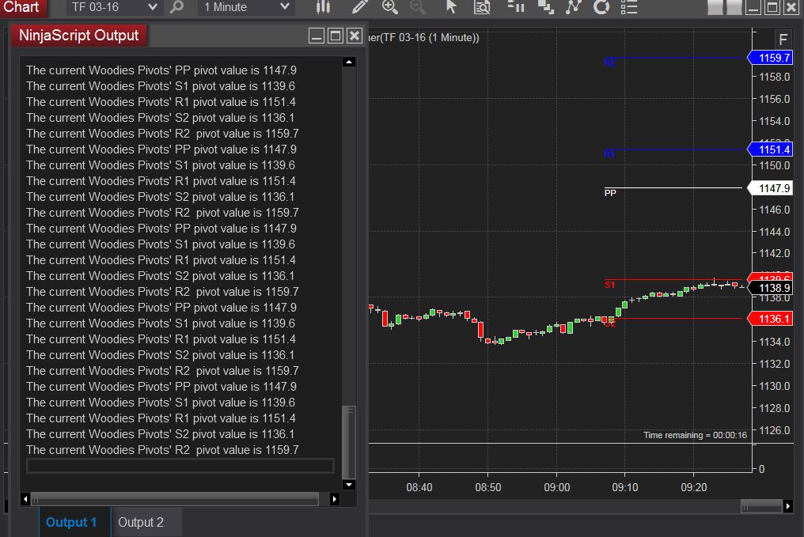
Task: Open chart Properties list icon
Action: tap(628, 7)
